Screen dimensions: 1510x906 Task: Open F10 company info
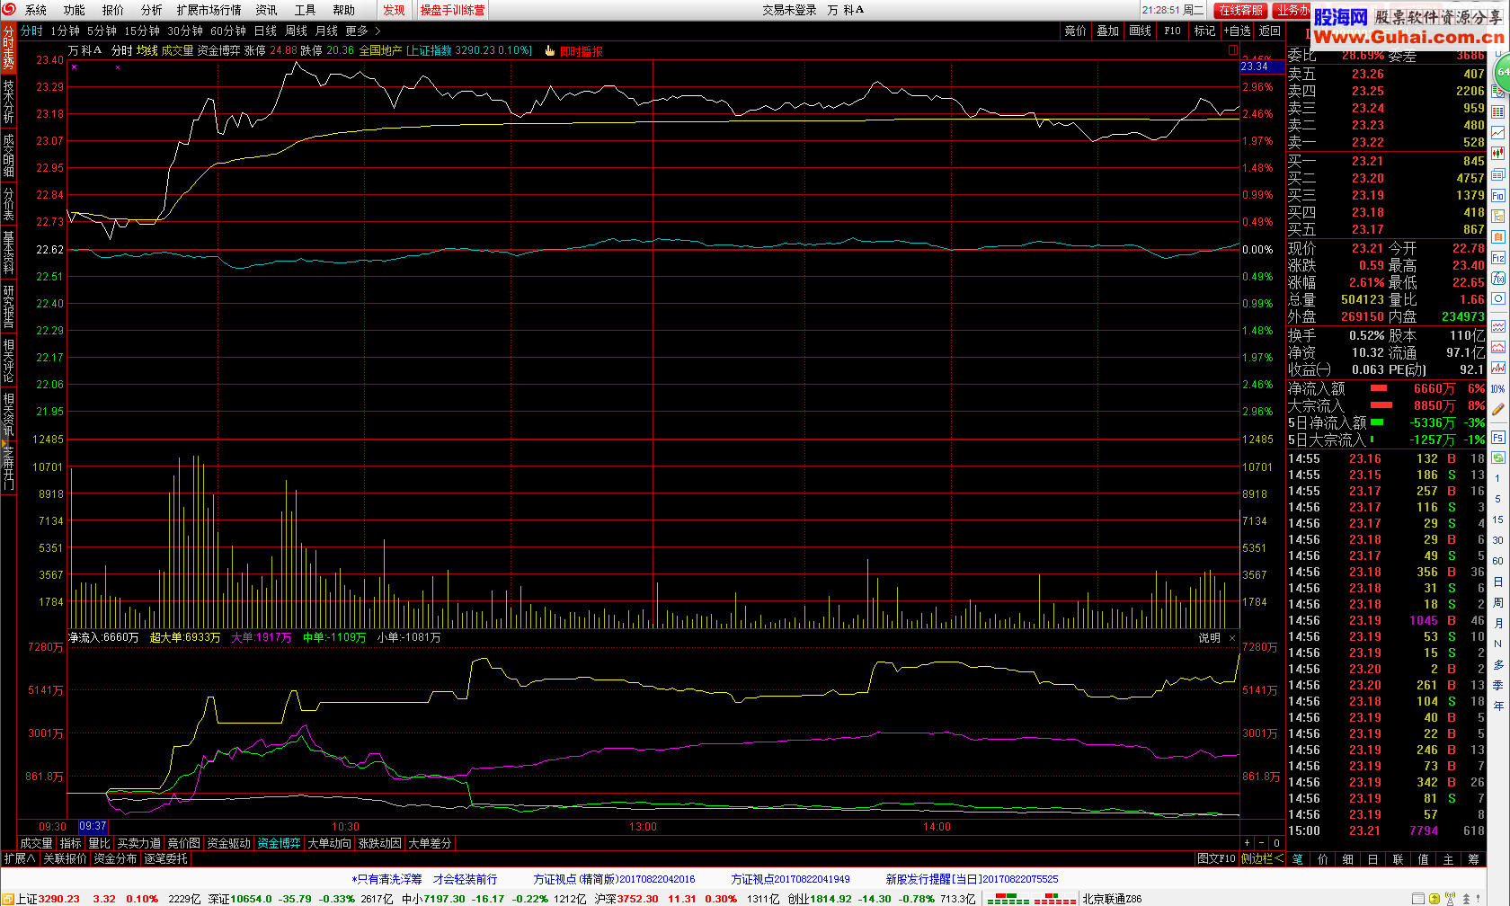click(x=1173, y=31)
